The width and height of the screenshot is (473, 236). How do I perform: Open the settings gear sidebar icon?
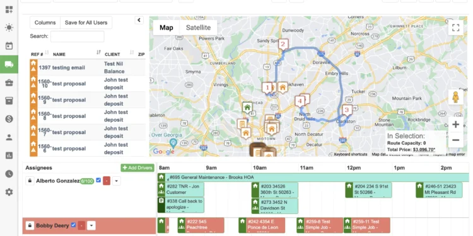9,192
